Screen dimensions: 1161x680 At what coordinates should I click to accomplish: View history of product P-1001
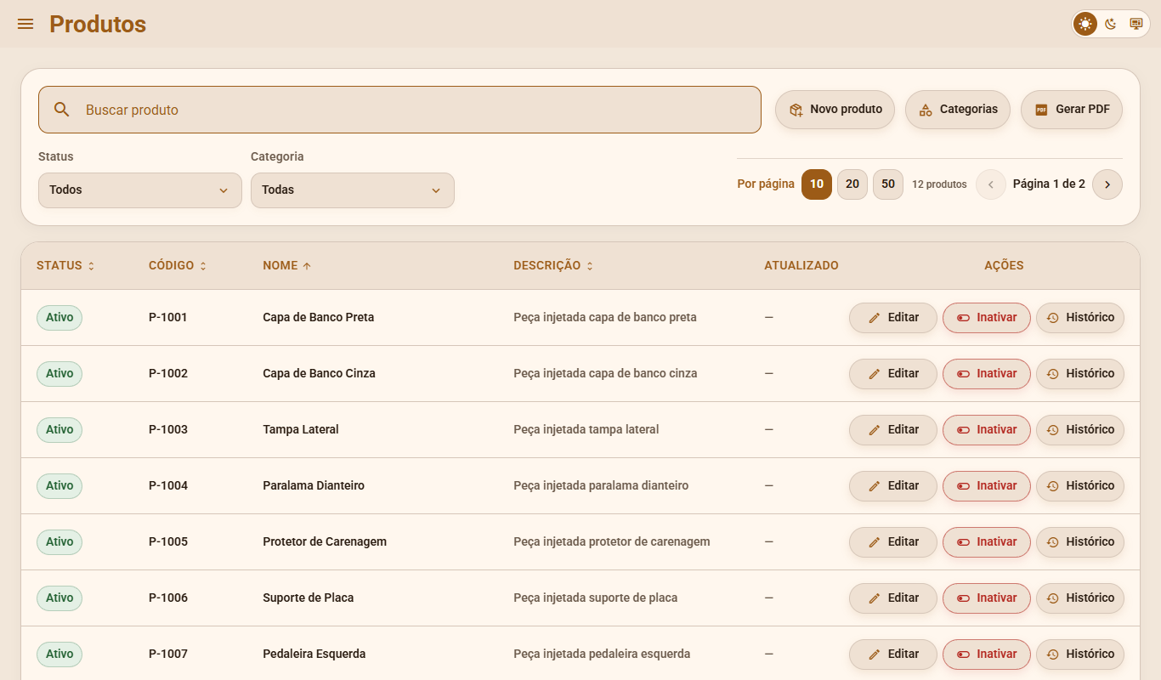[x=1080, y=318]
